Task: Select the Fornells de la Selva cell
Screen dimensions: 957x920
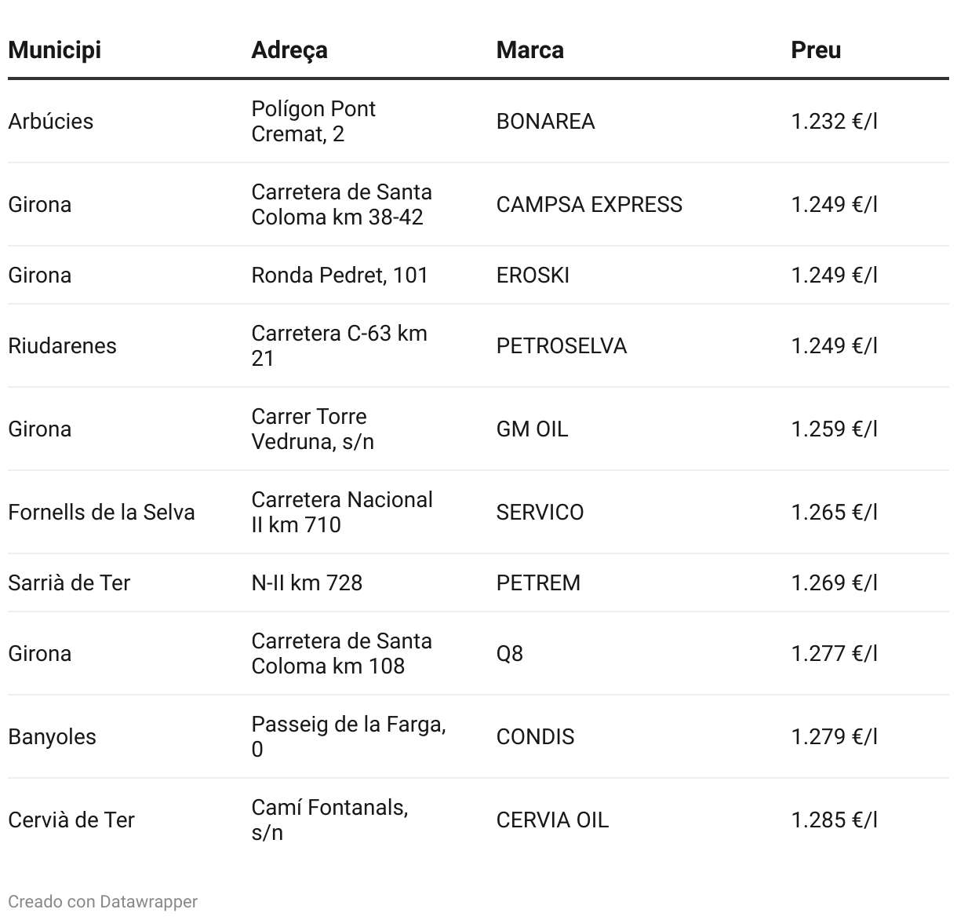Action: pos(101,513)
